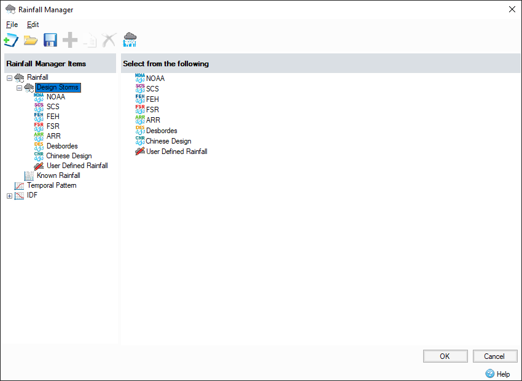Click the ARR icon in the tree
Image resolution: width=522 pixels, height=381 pixels.
39,136
